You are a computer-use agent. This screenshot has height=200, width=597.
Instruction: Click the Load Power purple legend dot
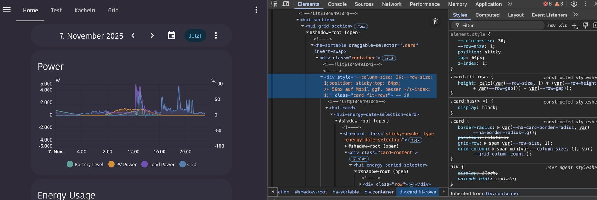point(145,164)
